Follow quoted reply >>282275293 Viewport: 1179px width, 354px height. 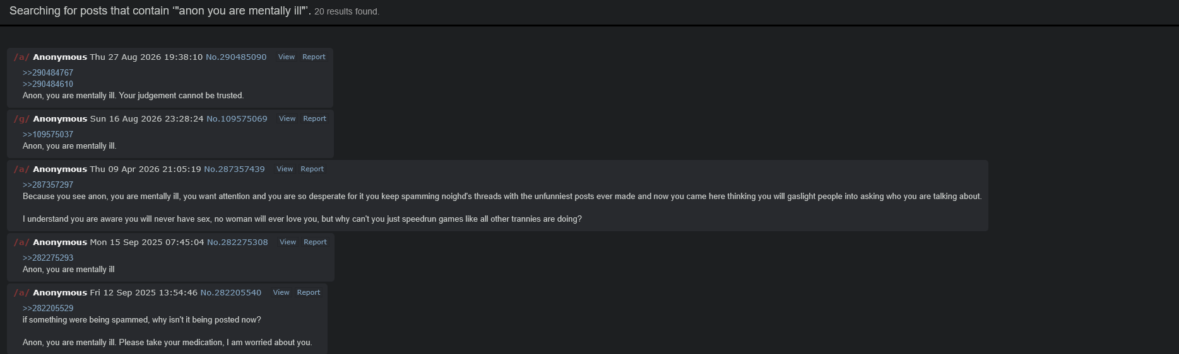click(x=48, y=258)
